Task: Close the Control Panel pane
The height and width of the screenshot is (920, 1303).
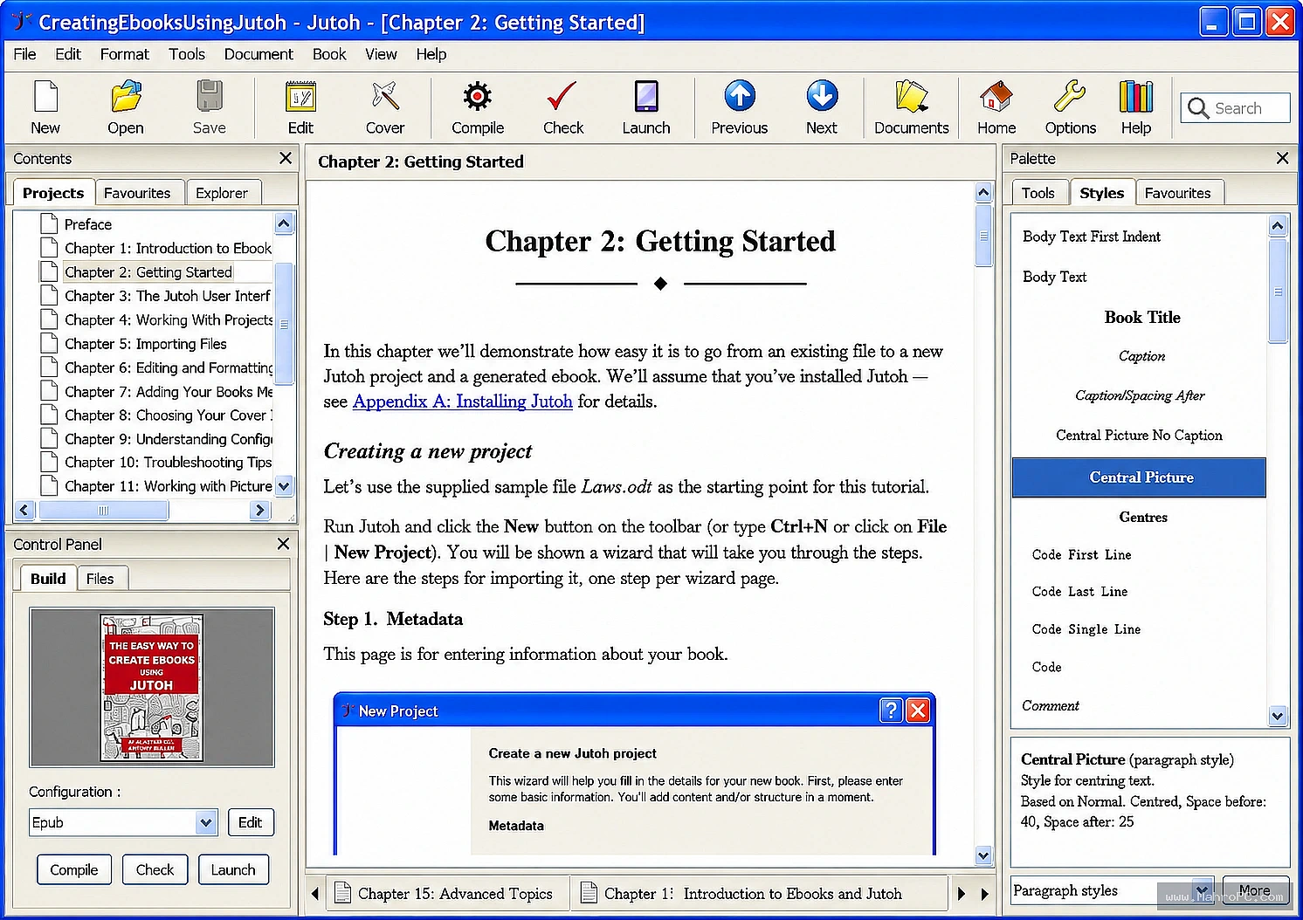Action: tap(283, 544)
